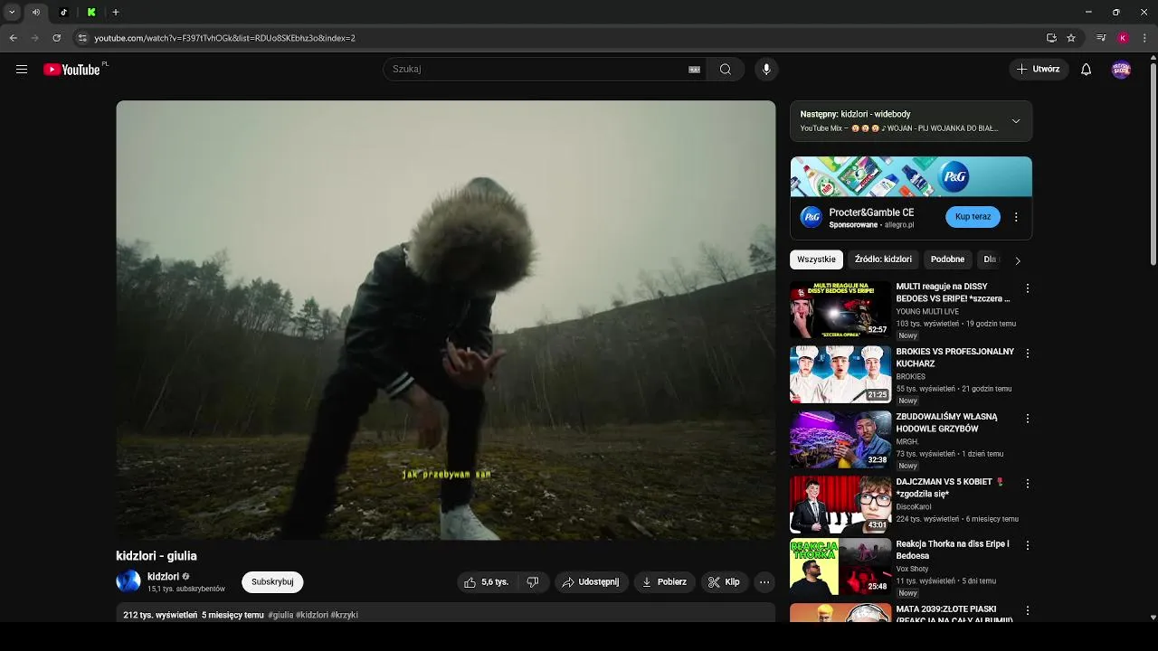The width and height of the screenshot is (1158, 651).
Task: Click the #kidzlori hashtag
Action: [x=311, y=615]
